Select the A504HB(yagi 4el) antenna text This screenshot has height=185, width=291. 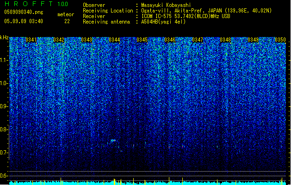click(163, 22)
